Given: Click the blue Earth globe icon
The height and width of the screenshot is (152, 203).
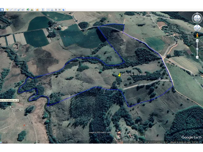Looking at the screenshot, I should 63,9.
